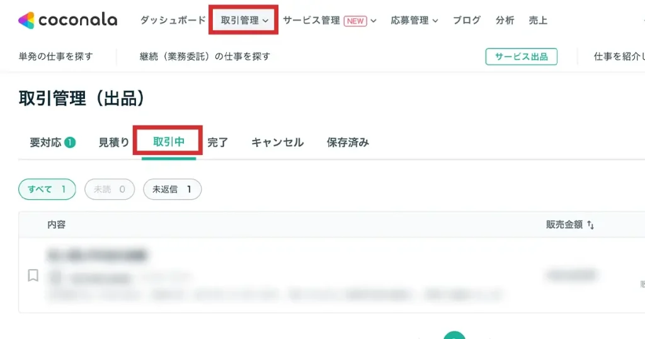The height and width of the screenshot is (339, 645).
Task: Expand the サービス管理 dropdown chevron
Action: (374, 21)
